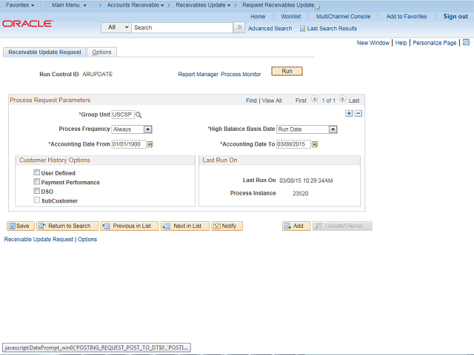Click Personalize Page link
The image size is (474, 355).
pyautogui.click(x=435, y=43)
